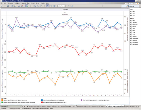Connect to data source toolbar icon
The height and width of the screenshot is (110, 141).
coord(12,6)
